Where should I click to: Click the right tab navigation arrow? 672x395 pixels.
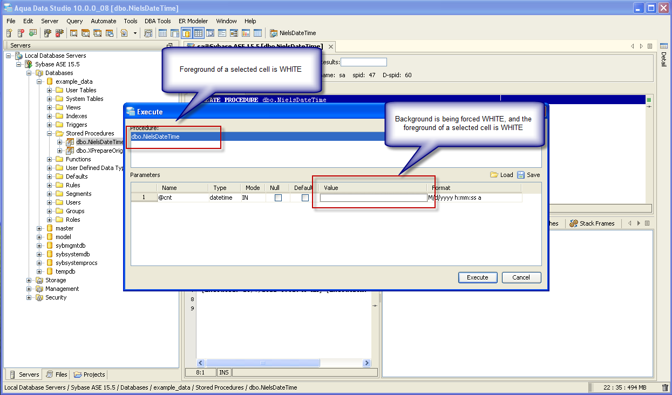point(641,46)
